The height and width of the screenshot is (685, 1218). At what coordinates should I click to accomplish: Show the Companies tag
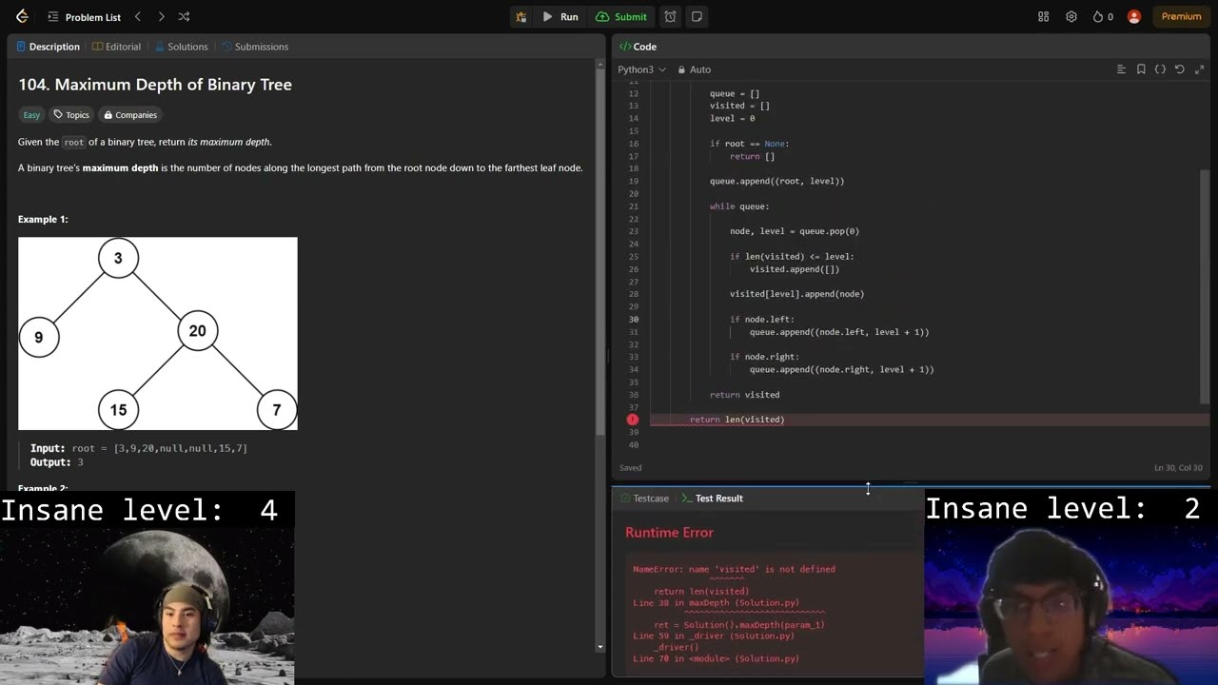[130, 115]
